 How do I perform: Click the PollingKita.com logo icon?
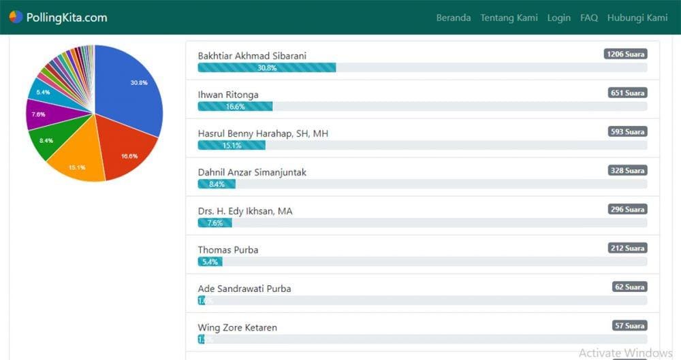tap(16, 17)
